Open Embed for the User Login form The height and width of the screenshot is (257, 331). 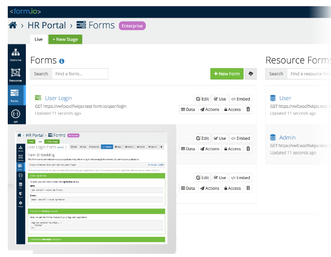point(240,99)
